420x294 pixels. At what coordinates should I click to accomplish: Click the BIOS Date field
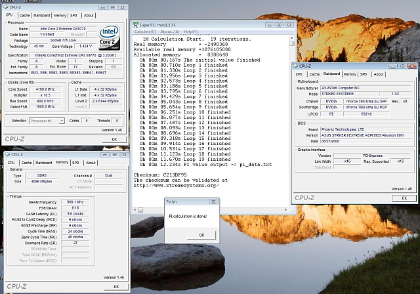(x=366, y=141)
